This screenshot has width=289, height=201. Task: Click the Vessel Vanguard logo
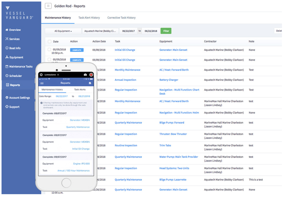pos(19,13)
